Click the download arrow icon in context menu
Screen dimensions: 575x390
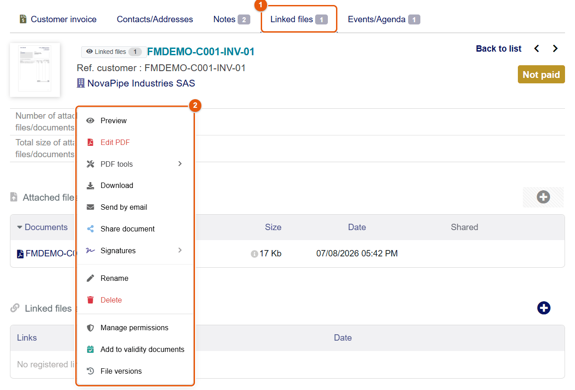pyautogui.click(x=90, y=185)
